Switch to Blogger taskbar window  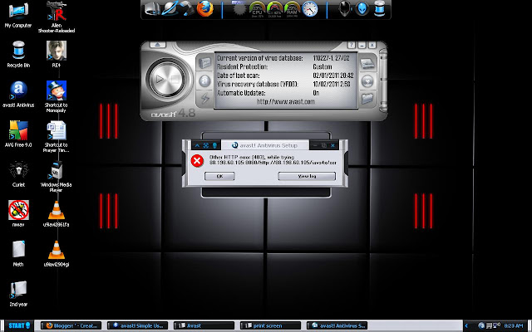click(x=71, y=326)
